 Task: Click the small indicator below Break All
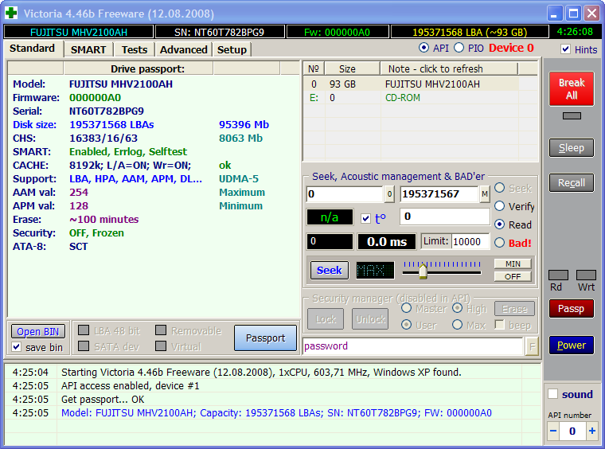tap(572, 115)
